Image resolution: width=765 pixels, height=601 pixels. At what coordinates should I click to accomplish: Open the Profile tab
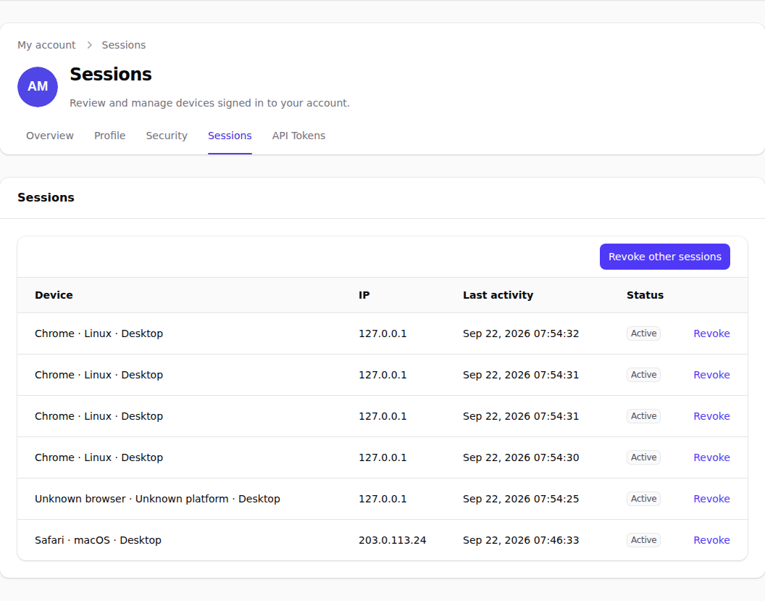(x=110, y=136)
